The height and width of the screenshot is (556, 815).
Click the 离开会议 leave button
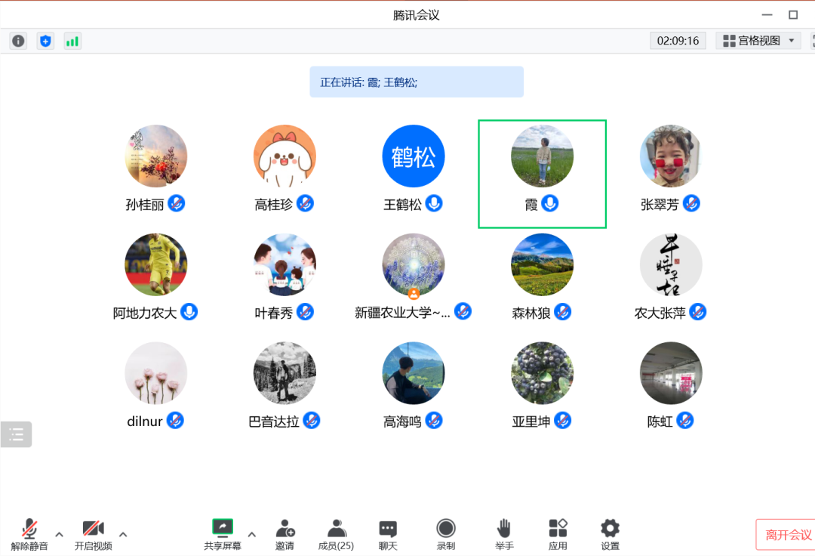(787, 535)
